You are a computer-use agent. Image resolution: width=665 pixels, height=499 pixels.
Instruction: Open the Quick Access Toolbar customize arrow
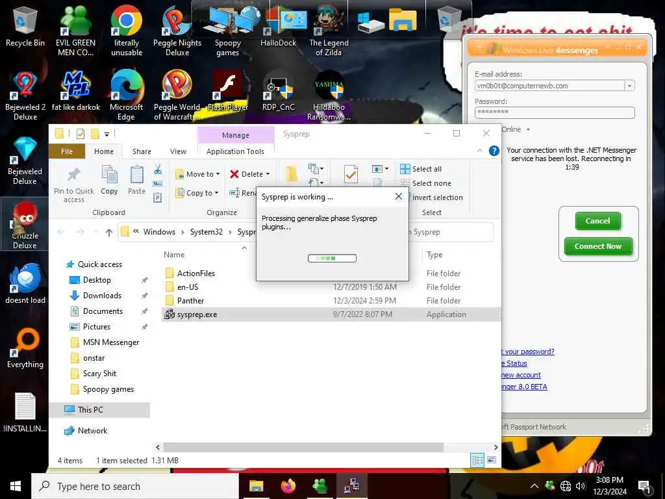(x=107, y=134)
